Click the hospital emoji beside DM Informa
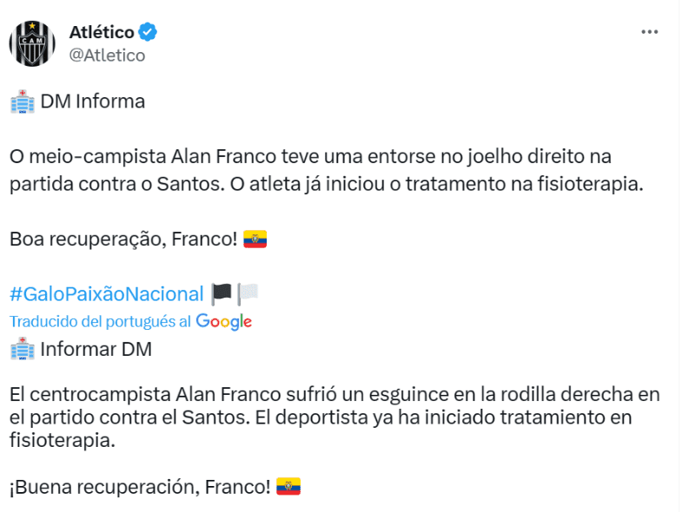This screenshot has height=512, width=695. pyautogui.click(x=22, y=102)
